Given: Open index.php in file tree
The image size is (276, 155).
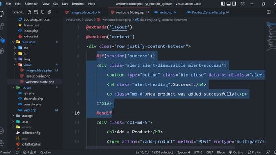Looking at the screenshot, I should (31, 31).
